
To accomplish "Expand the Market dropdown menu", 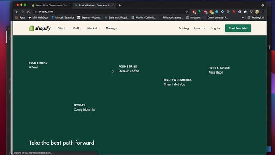I will 94,28.
